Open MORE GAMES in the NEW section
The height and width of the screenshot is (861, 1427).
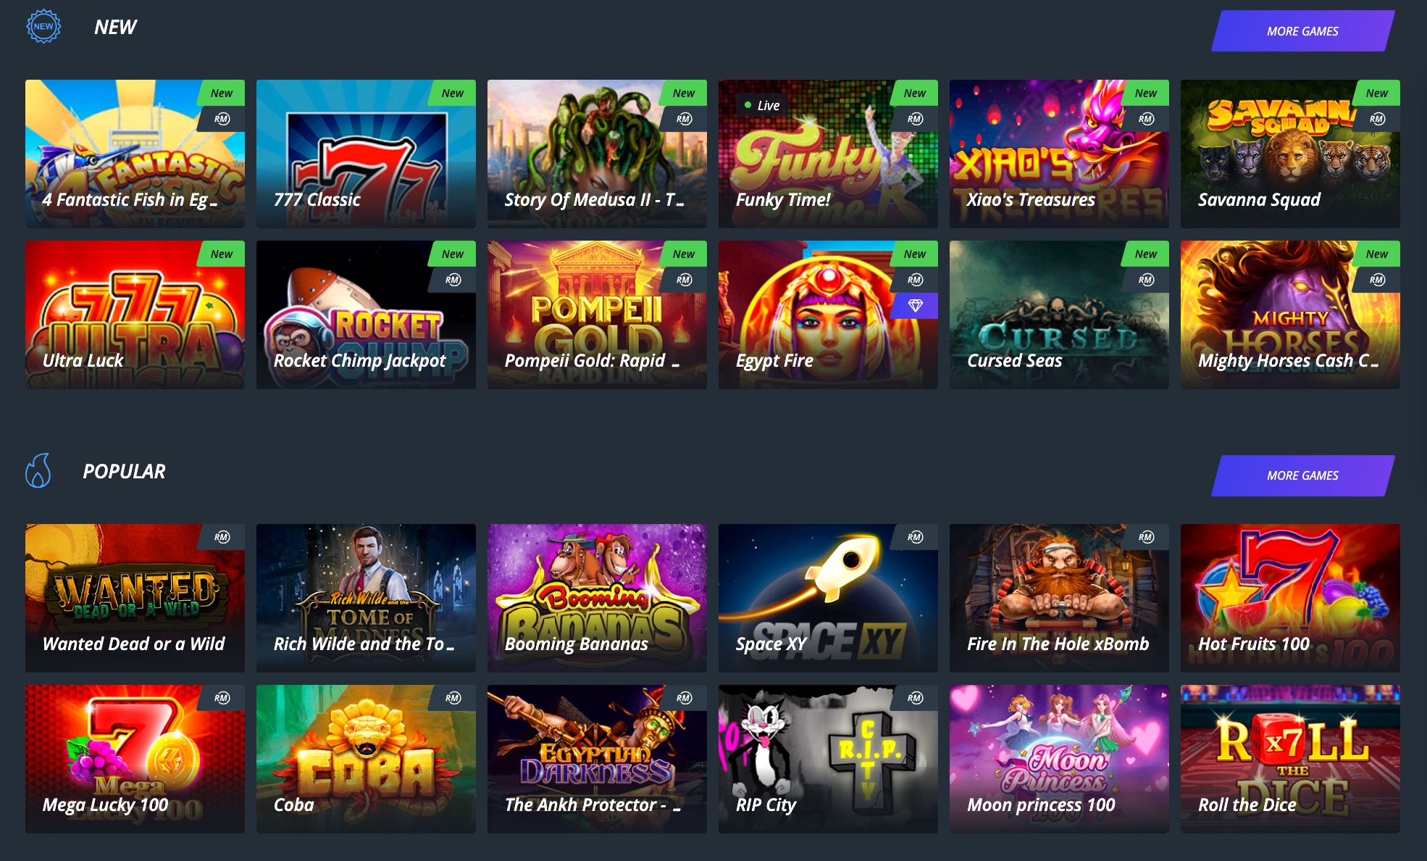(x=1302, y=31)
